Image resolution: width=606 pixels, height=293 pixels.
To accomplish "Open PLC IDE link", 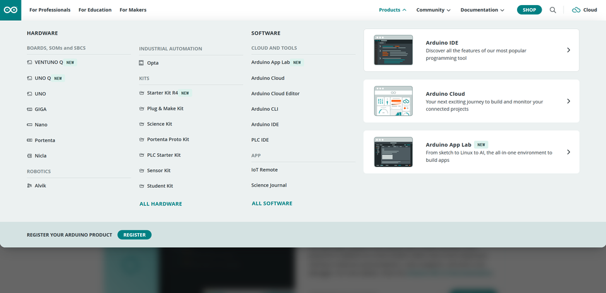I will [x=260, y=140].
